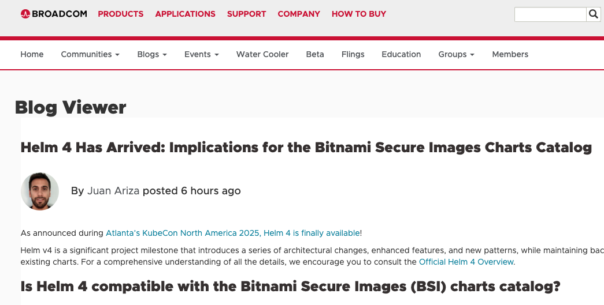604x305 pixels.
Task: Select How To Buy in header
Action: (359, 14)
